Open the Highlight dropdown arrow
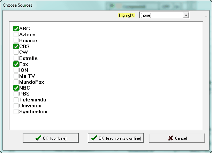The image size is (212, 153). coord(186,15)
